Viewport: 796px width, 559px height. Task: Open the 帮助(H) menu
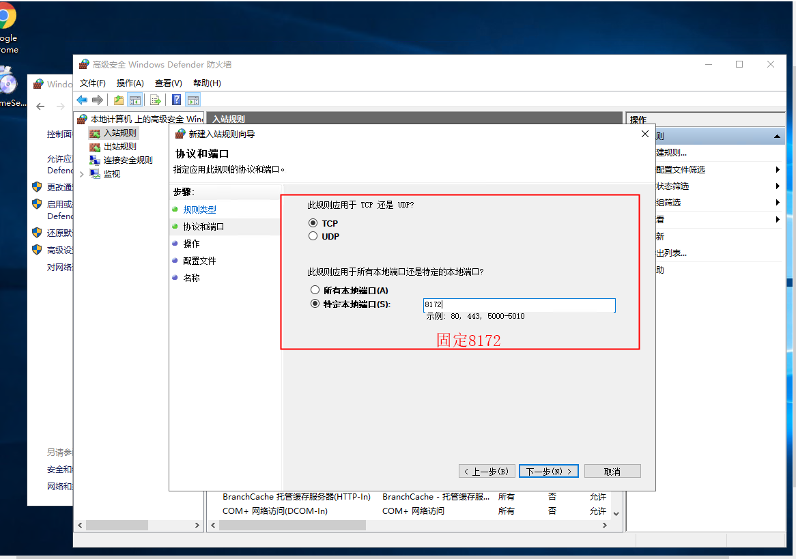coord(207,83)
